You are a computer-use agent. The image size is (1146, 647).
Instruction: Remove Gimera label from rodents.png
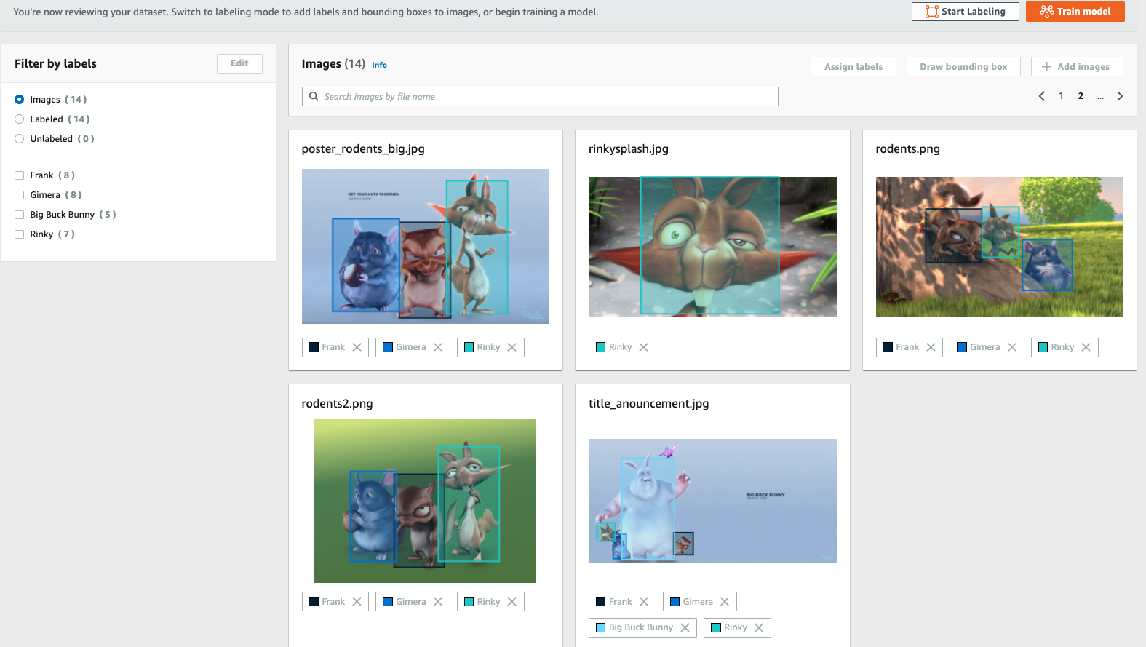pyautogui.click(x=1011, y=347)
